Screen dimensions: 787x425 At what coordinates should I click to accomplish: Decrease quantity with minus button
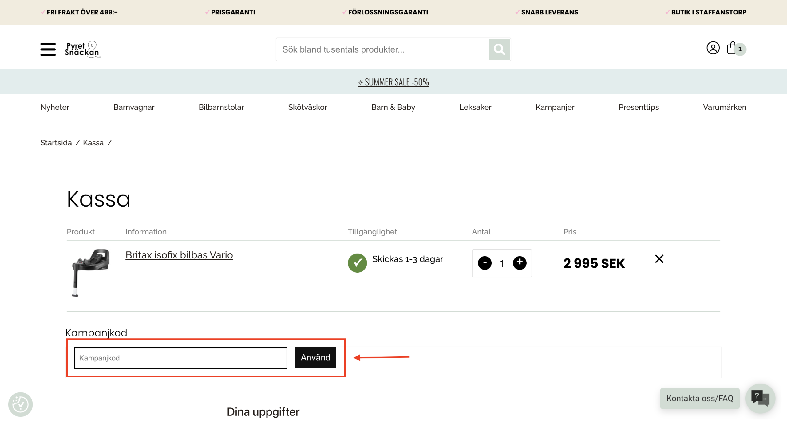click(485, 263)
